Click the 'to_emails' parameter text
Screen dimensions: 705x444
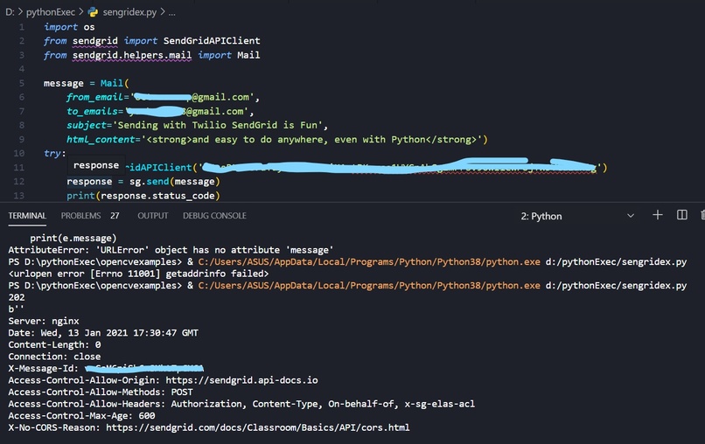[x=92, y=111]
